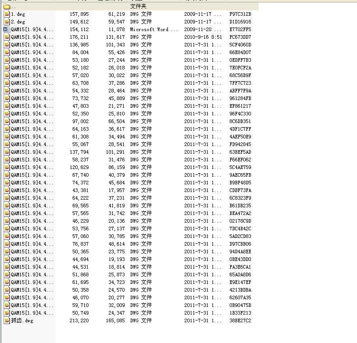This screenshot has width=357, height=343.
Task: Click CRC value CDBF73FA
Action: [240, 190]
